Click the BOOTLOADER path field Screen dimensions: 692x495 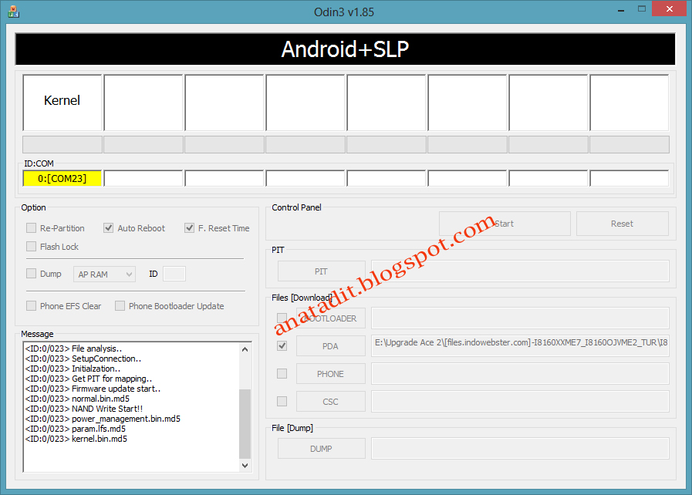point(520,318)
